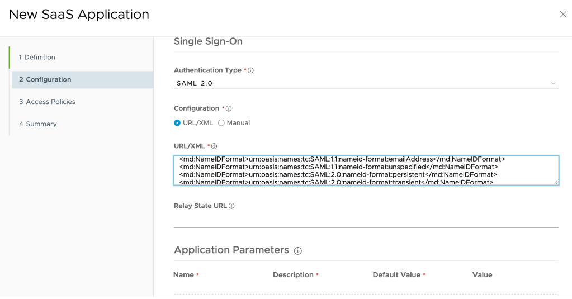Click info icon beside Configuration label

click(229, 108)
